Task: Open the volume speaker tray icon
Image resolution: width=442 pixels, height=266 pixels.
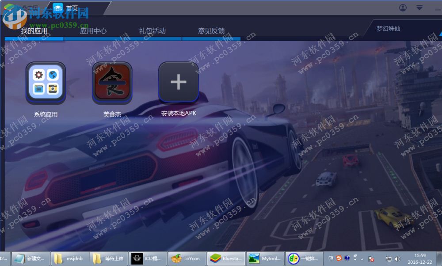Action: [x=397, y=259]
